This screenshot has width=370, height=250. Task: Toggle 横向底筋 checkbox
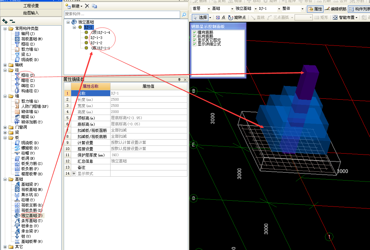point(194,32)
